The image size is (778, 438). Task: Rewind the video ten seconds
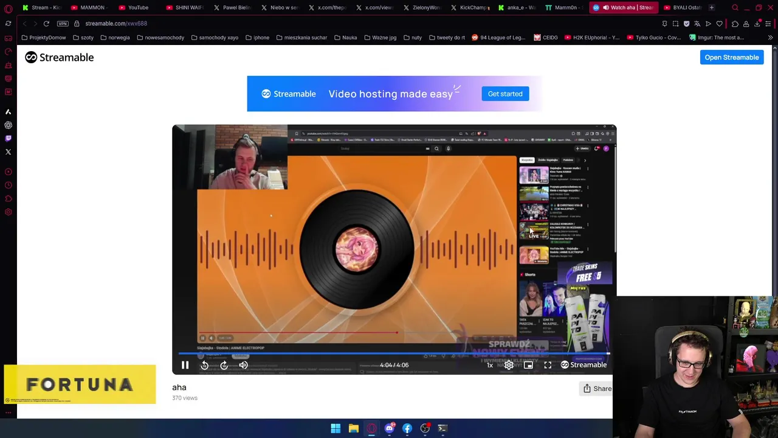[204, 365]
